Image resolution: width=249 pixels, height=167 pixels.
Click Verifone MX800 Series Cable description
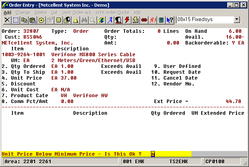click(x=93, y=55)
